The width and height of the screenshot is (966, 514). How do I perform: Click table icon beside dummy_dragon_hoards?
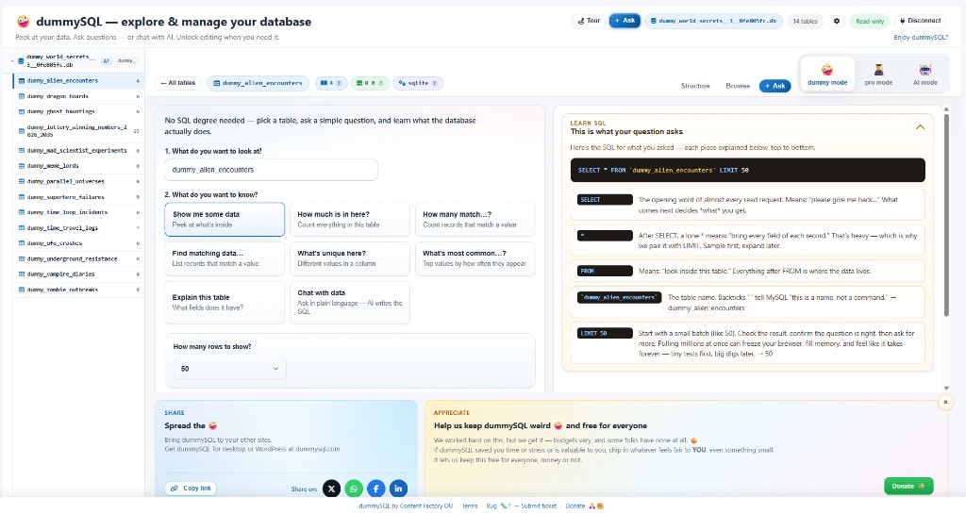[x=22, y=96]
